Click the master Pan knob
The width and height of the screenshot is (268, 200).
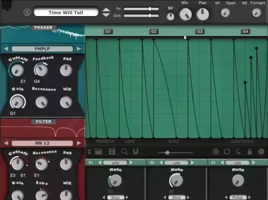203,14
